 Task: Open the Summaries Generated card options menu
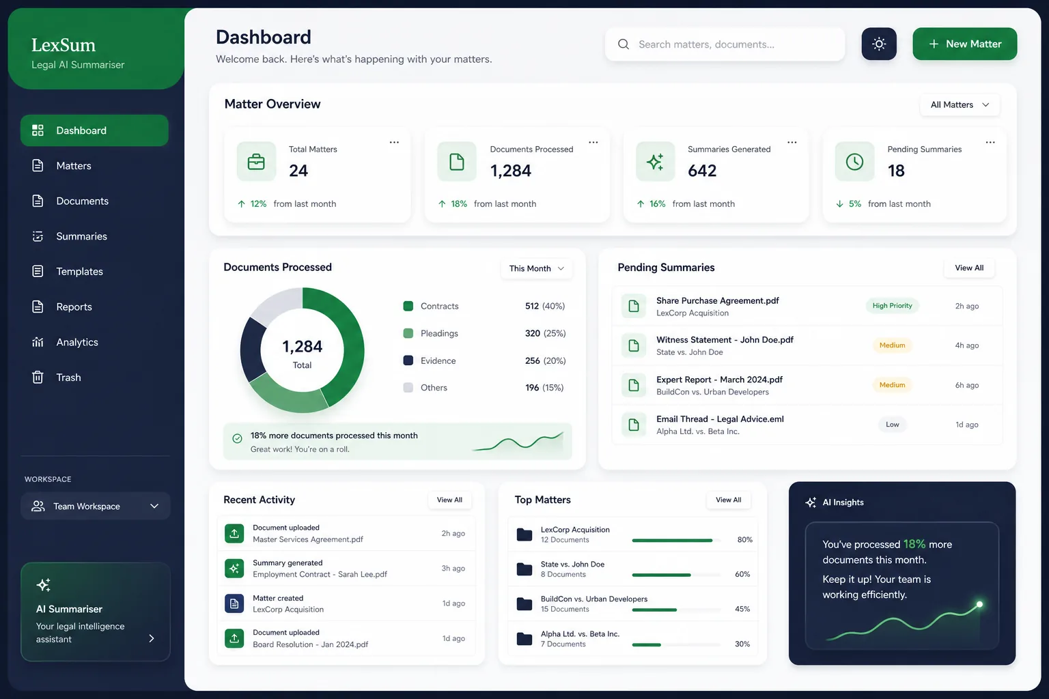point(792,142)
